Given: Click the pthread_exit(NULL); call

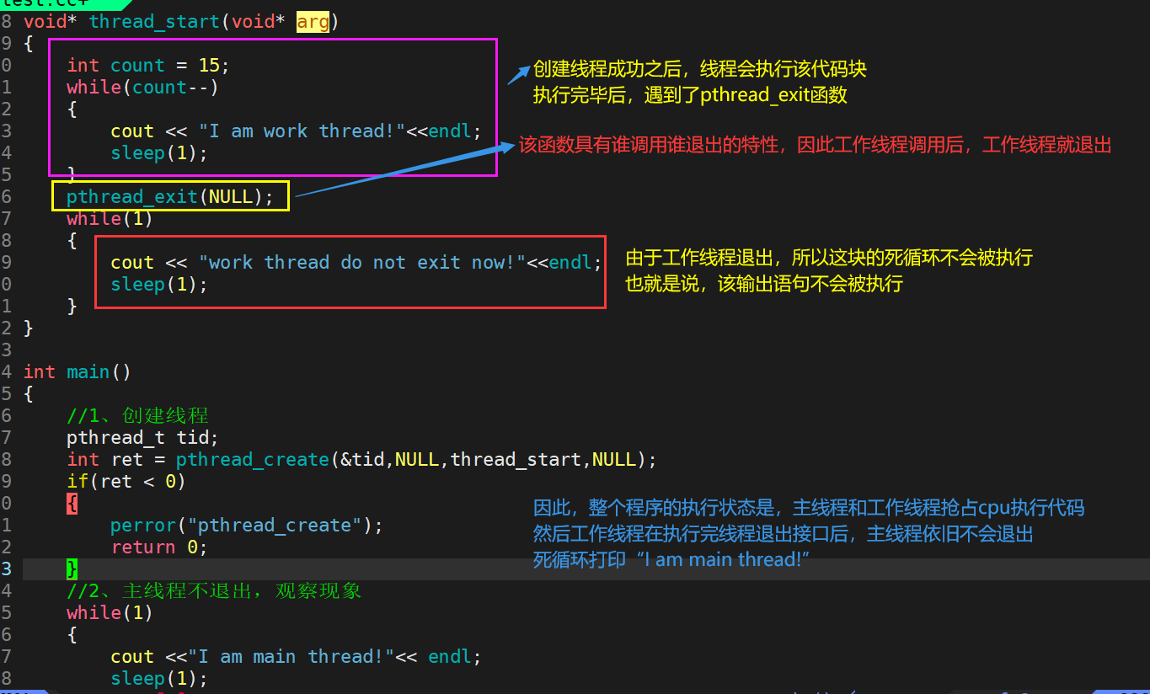Looking at the screenshot, I should 170,196.
